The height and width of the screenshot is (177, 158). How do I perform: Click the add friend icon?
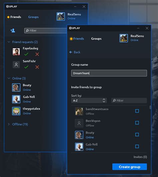[13, 30]
